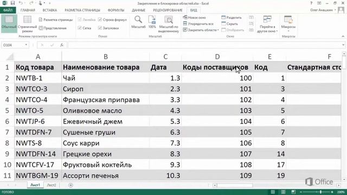Screen dimensions: 347x195
Task: Toggle the Gridlines (Сетка) checkbox
Action: (85, 28)
